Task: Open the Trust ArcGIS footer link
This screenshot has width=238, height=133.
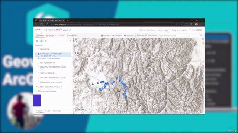Action: click(x=39, y=111)
